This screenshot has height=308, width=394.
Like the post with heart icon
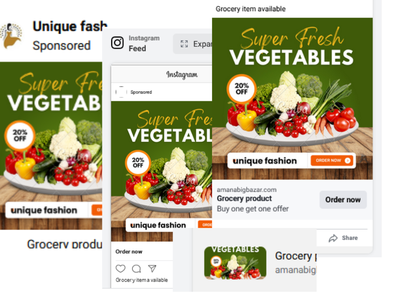tap(120, 269)
